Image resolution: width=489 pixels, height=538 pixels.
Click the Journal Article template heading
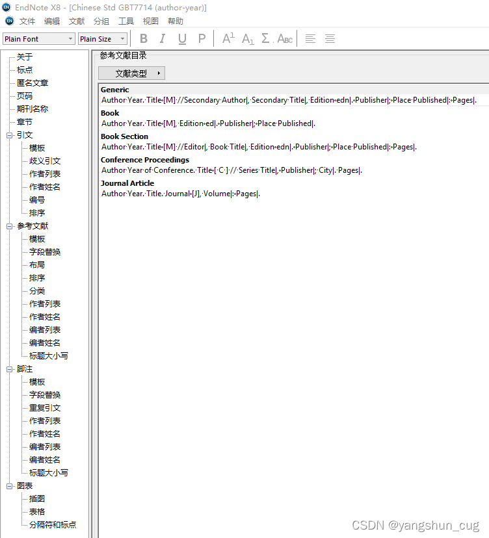127,183
